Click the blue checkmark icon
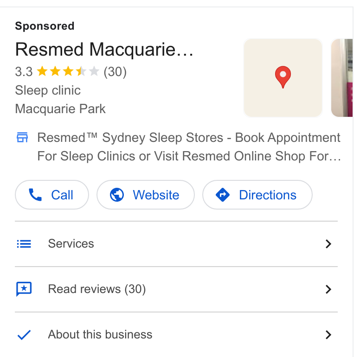Image resolution: width=360 pixels, height=357 pixels. pyautogui.click(x=24, y=335)
